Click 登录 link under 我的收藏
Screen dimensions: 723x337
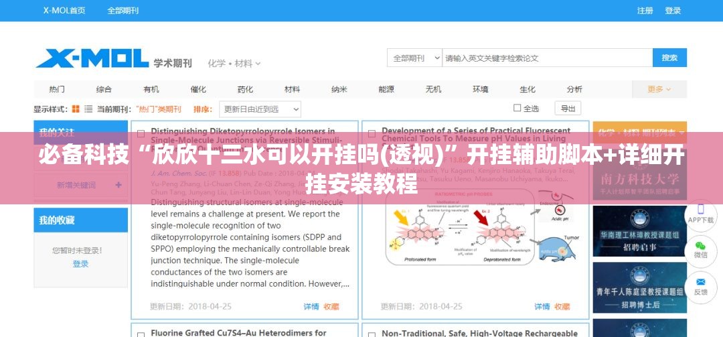coord(80,264)
